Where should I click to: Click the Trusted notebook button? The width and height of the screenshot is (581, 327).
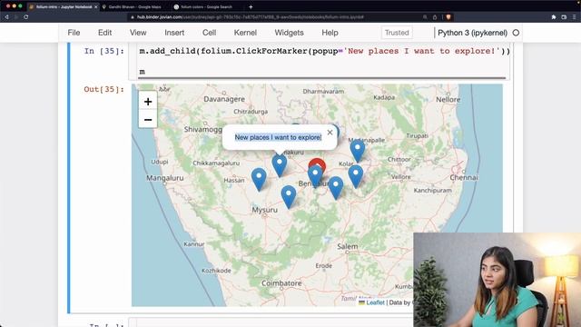(397, 33)
